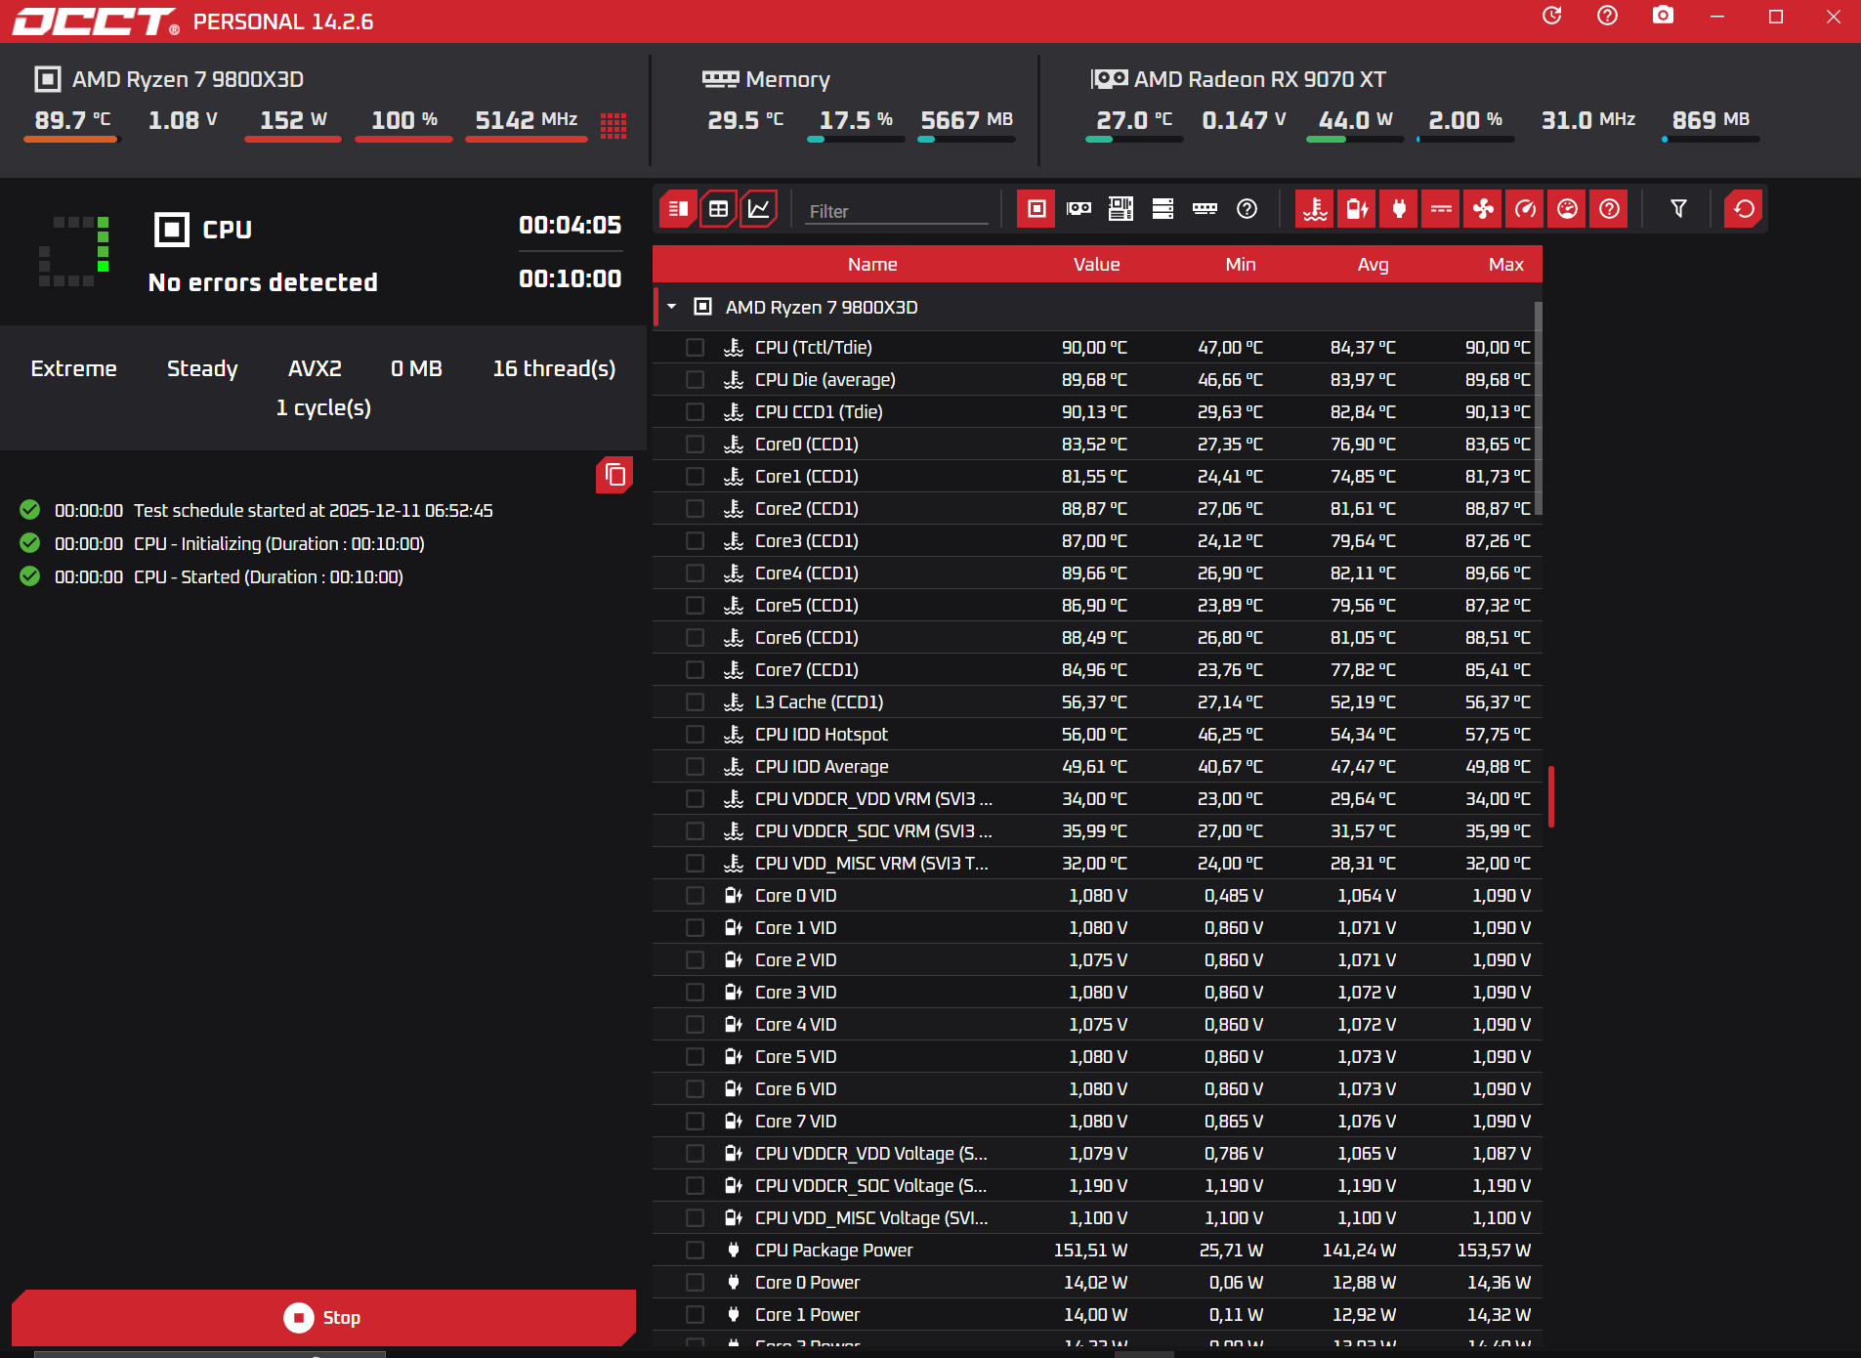Click the sensor Filter text field

[x=896, y=211]
